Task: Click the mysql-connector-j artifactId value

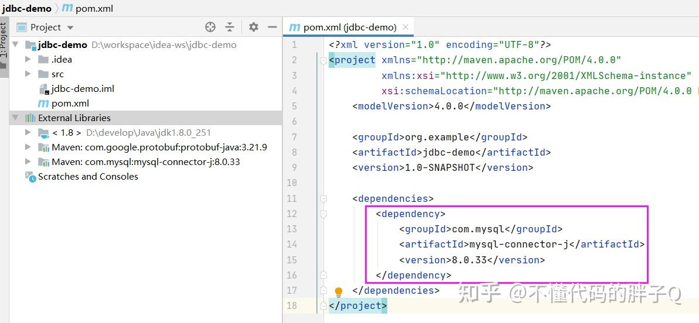Action: pyautogui.click(x=519, y=244)
